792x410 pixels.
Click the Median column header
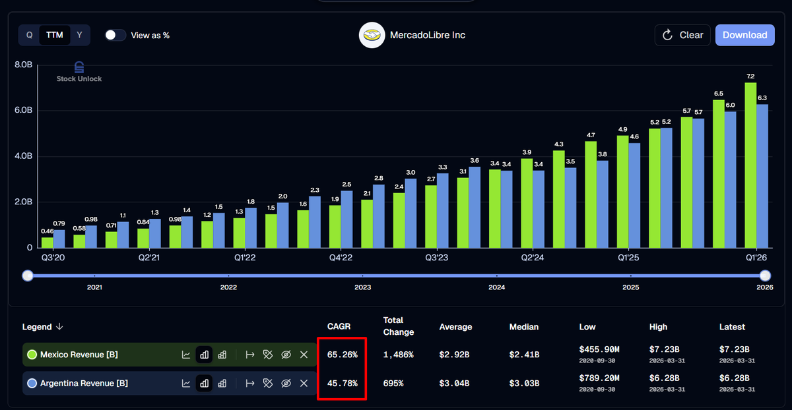tap(524, 327)
